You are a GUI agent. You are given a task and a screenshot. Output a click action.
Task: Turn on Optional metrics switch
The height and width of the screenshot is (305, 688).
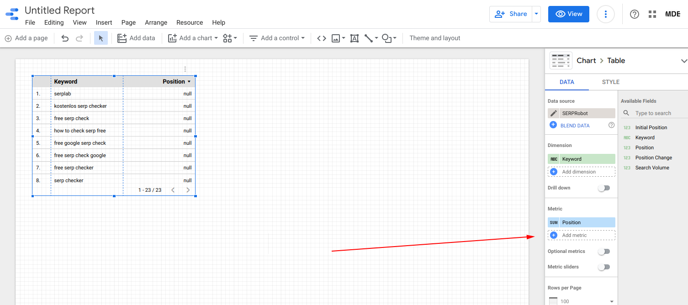tap(604, 252)
